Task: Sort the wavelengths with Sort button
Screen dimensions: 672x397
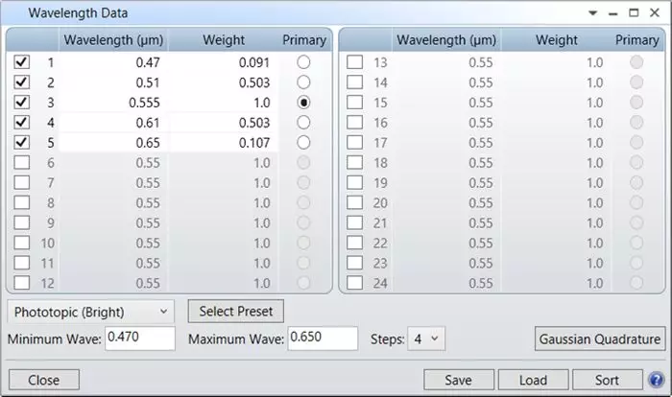Action: click(606, 380)
